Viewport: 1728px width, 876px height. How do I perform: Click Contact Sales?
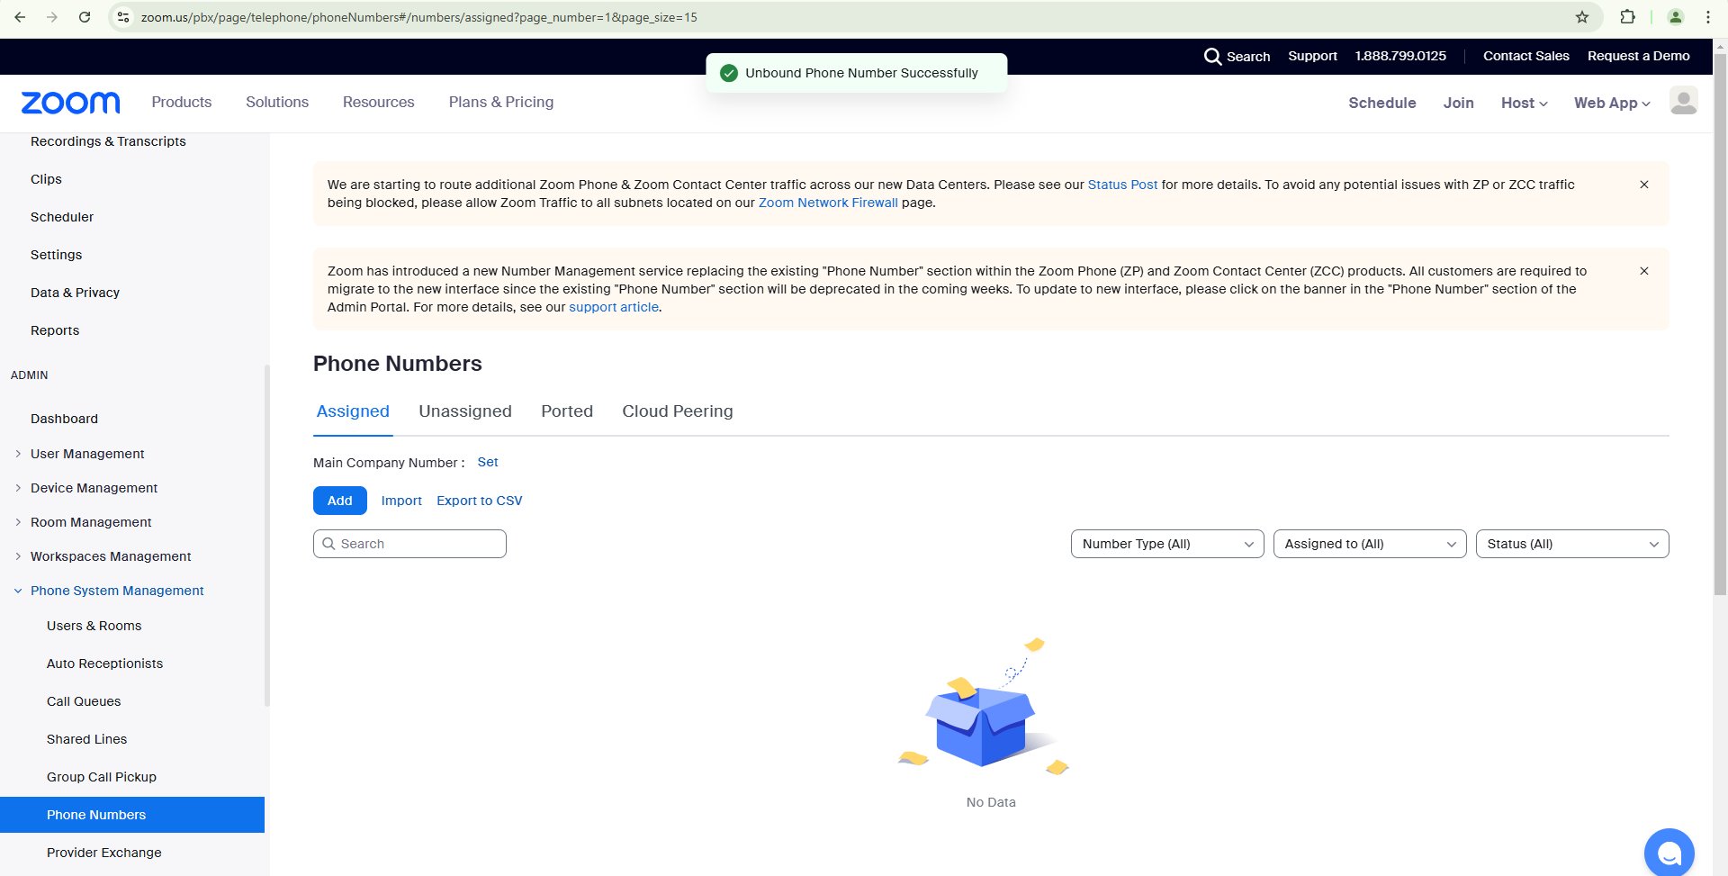1526,56
